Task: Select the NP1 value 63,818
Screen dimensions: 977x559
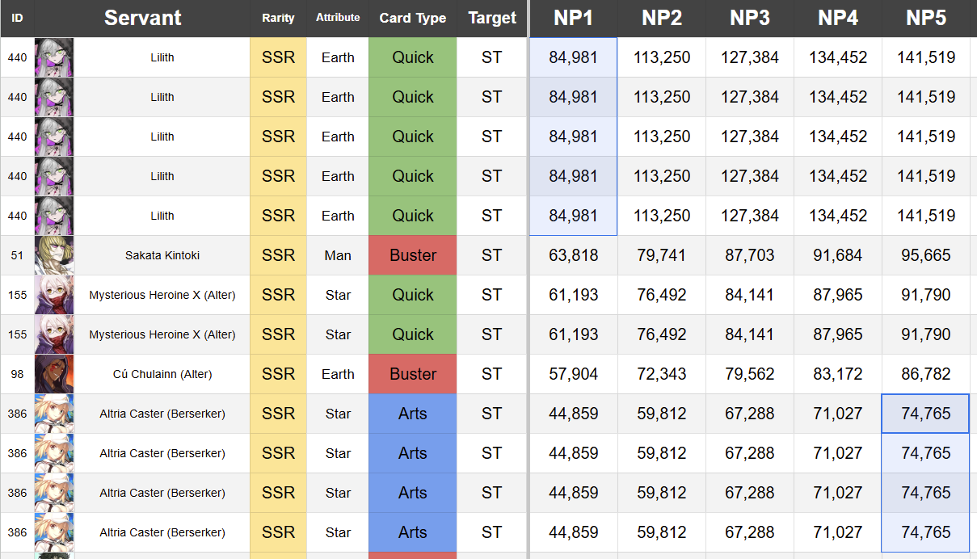Action: [574, 255]
